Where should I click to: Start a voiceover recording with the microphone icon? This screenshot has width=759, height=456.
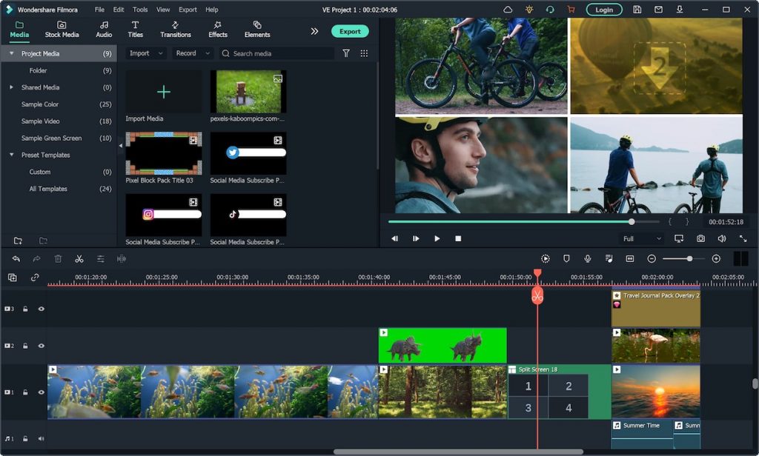tap(587, 258)
